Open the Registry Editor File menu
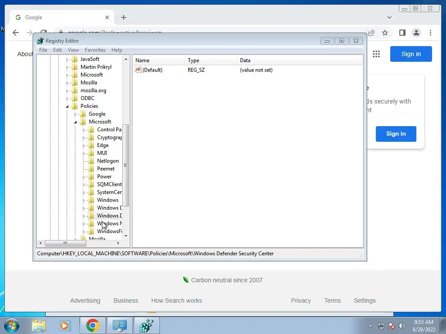 43,50
